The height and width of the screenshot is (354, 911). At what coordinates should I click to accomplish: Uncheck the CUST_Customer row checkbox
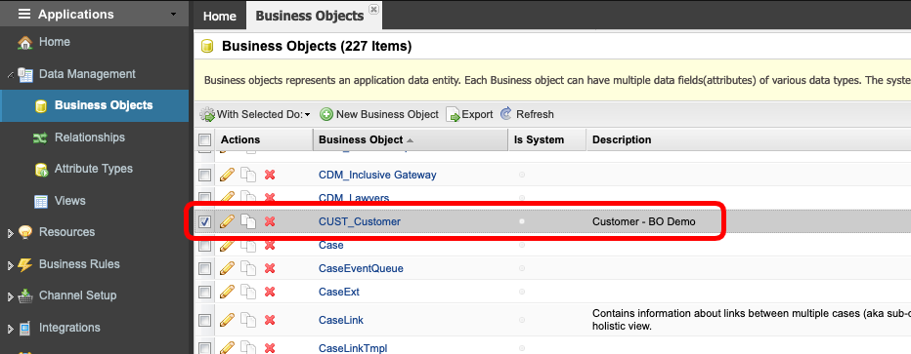tap(204, 221)
